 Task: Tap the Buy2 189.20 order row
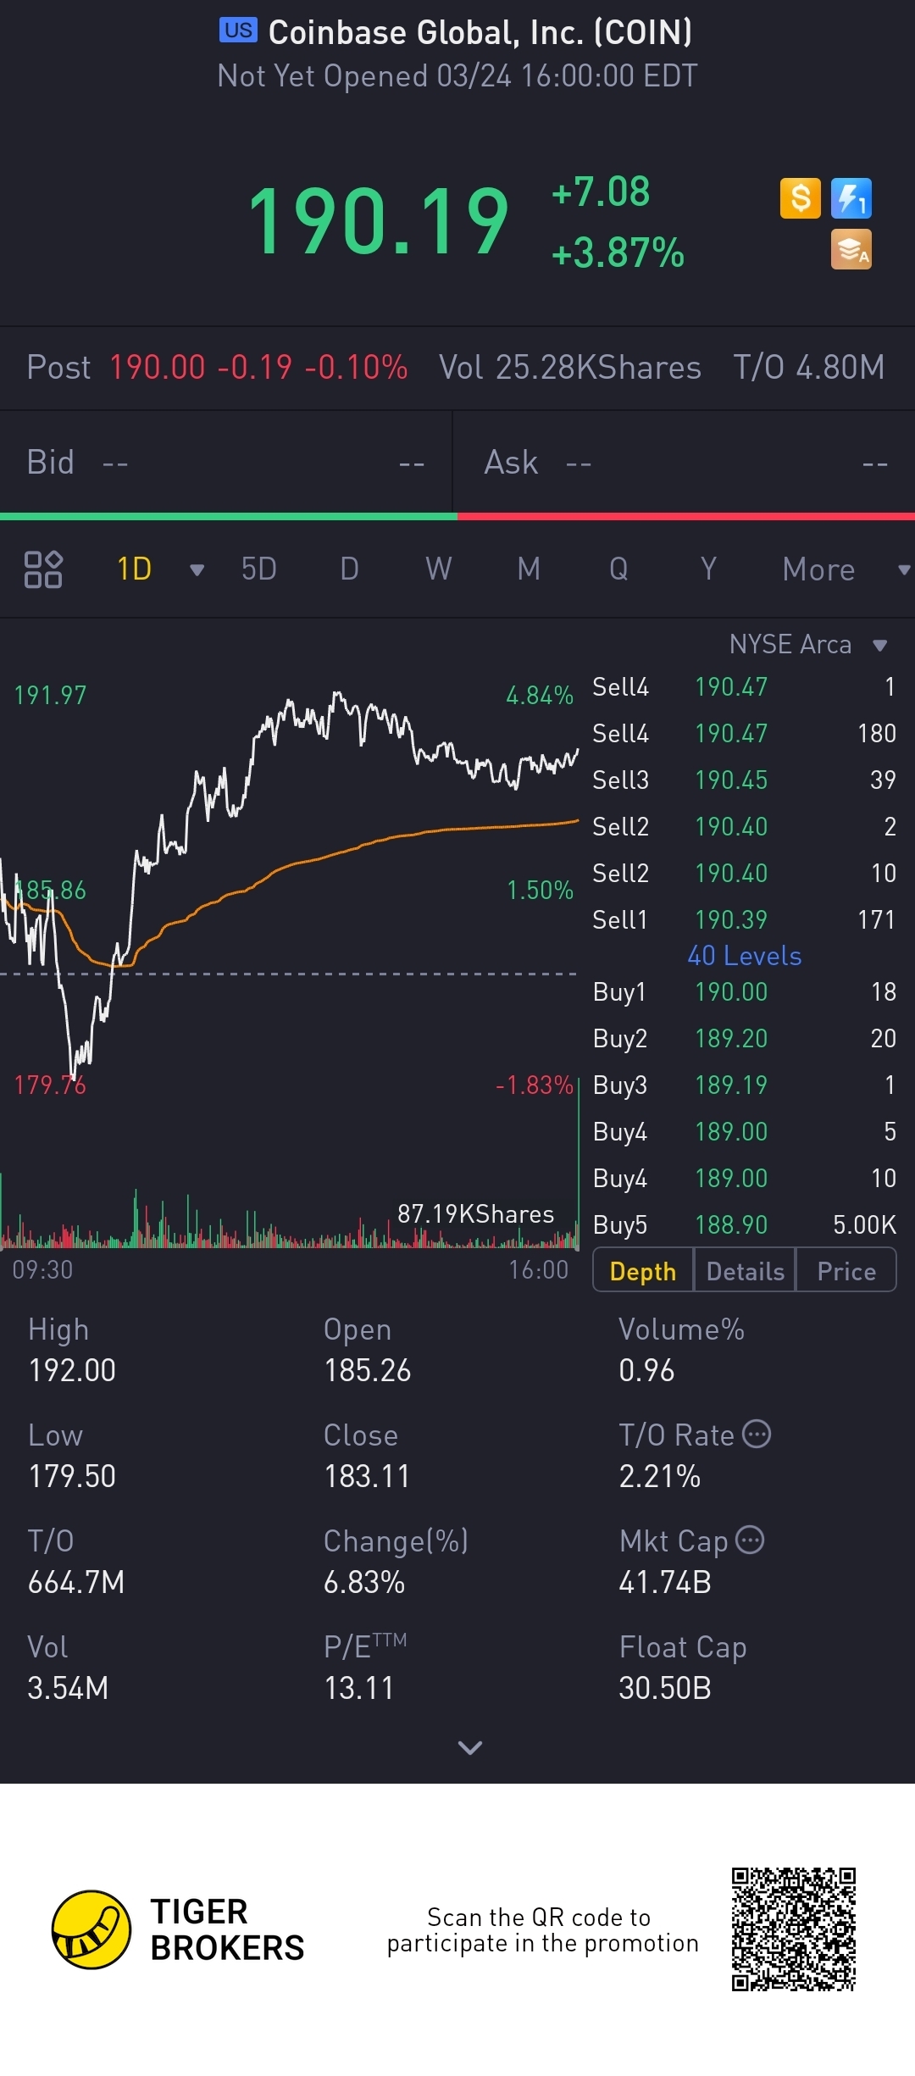(x=744, y=1038)
